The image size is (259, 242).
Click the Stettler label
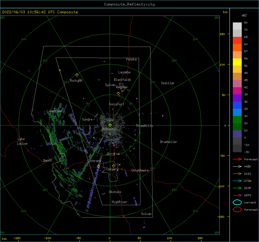168,83
